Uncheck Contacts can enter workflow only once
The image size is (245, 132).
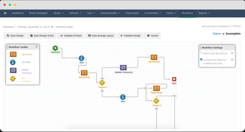pyautogui.click(x=201, y=59)
